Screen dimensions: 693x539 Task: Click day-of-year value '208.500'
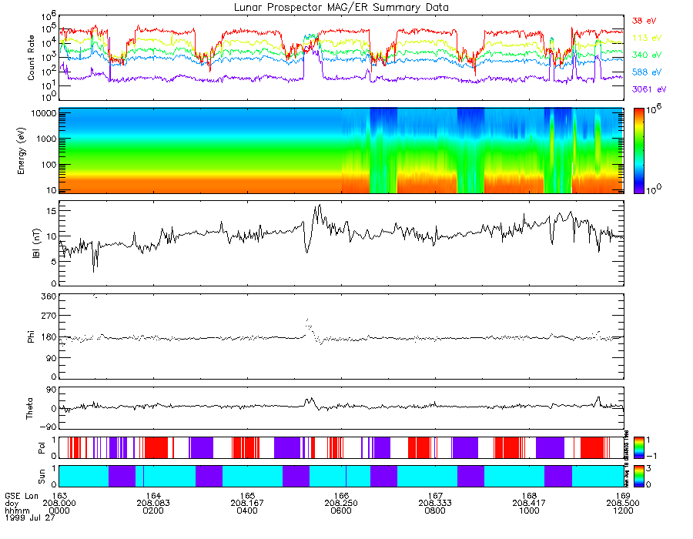pyautogui.click(x=623, y=504)
